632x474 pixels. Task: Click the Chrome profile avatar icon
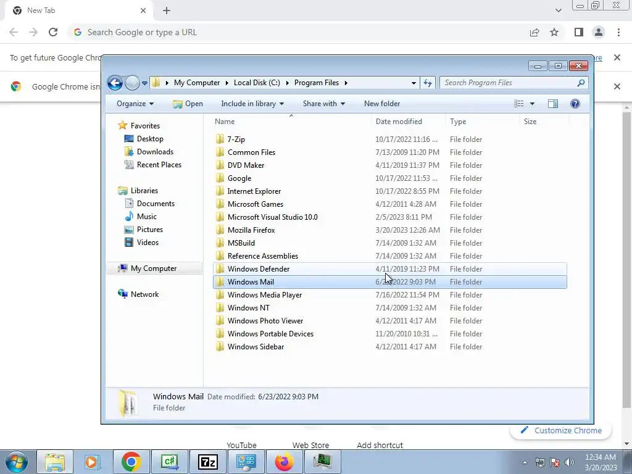(x=599, y=32)
